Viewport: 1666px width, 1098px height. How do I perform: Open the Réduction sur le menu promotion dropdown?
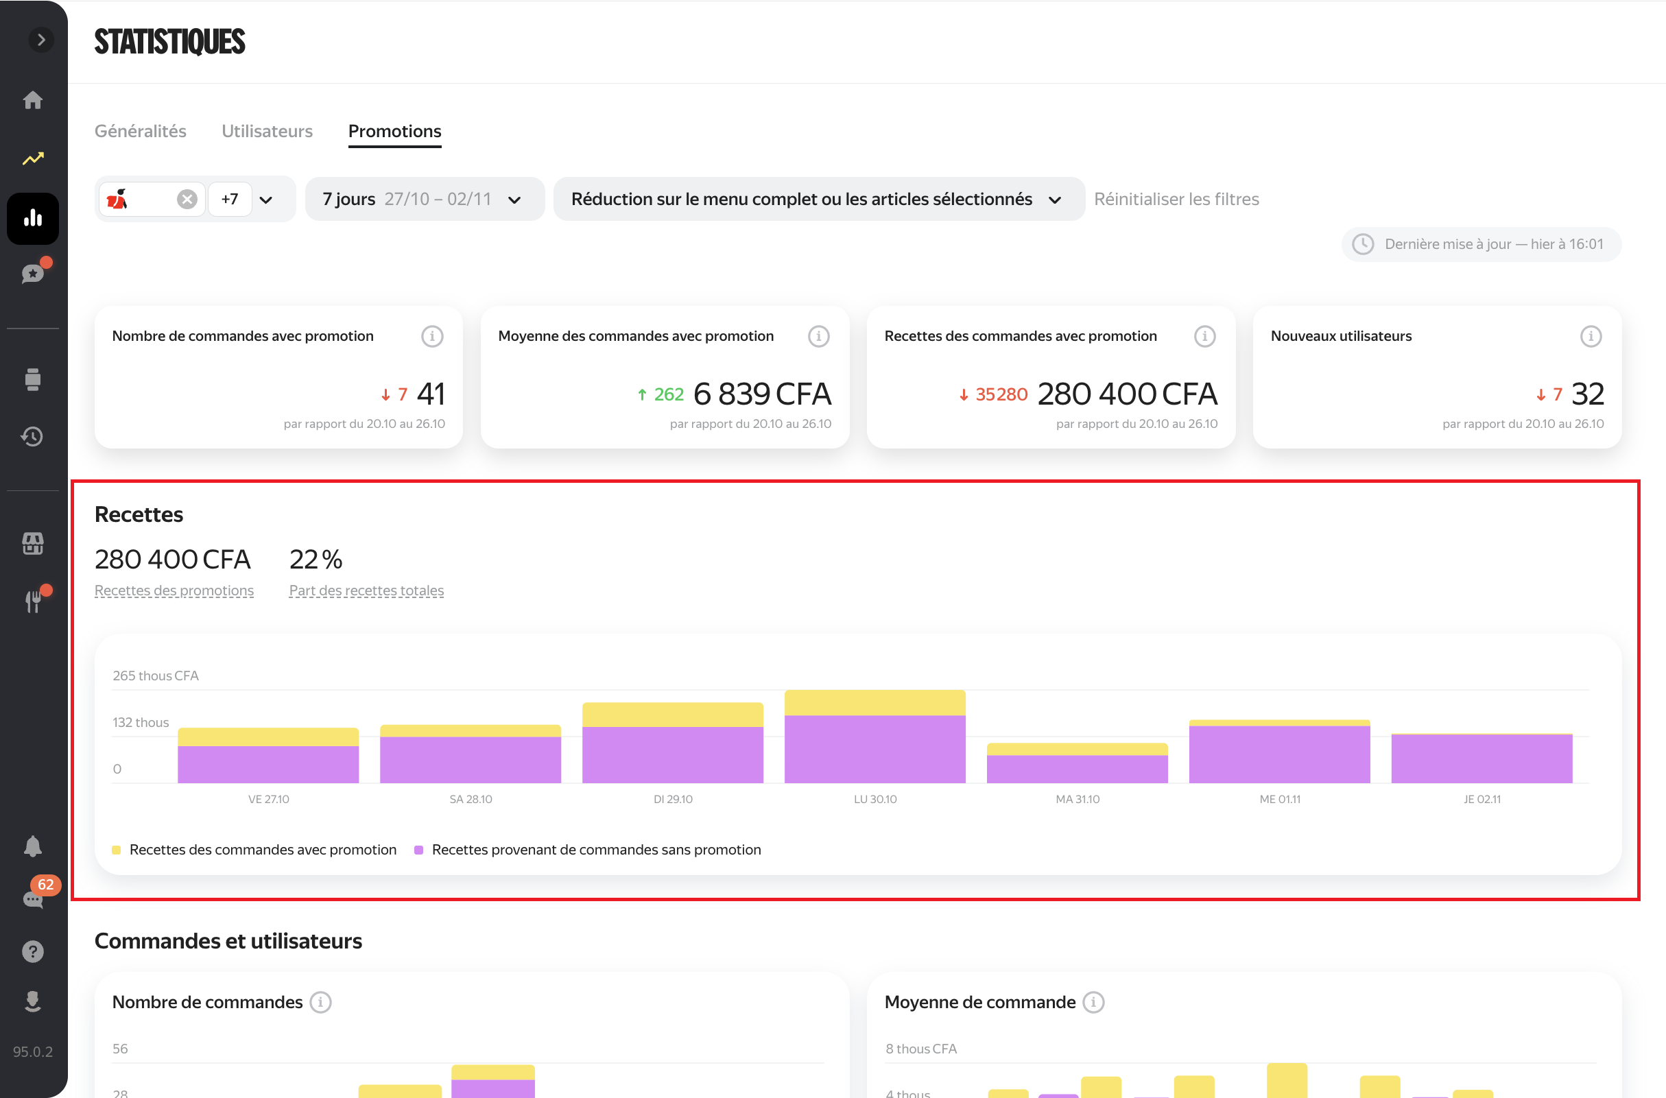pyautogui.click(x=819, y=200)
